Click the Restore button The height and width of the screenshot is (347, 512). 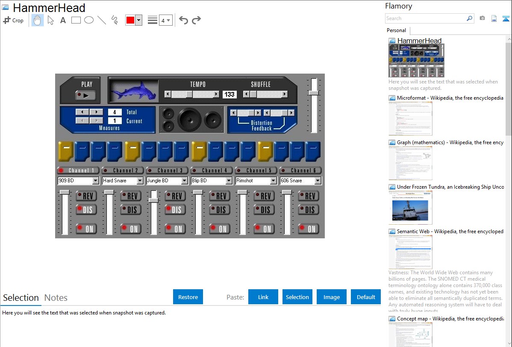pyautogui.click(x=188, y=297)
